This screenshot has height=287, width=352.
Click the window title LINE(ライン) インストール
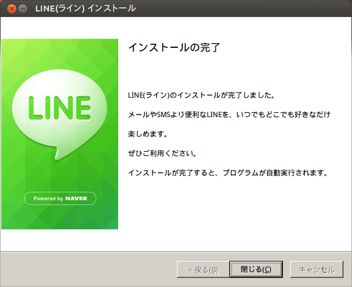85,8
